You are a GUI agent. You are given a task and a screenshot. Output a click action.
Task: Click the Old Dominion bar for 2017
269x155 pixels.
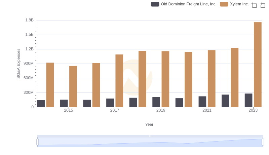click(x=110, y=103)
